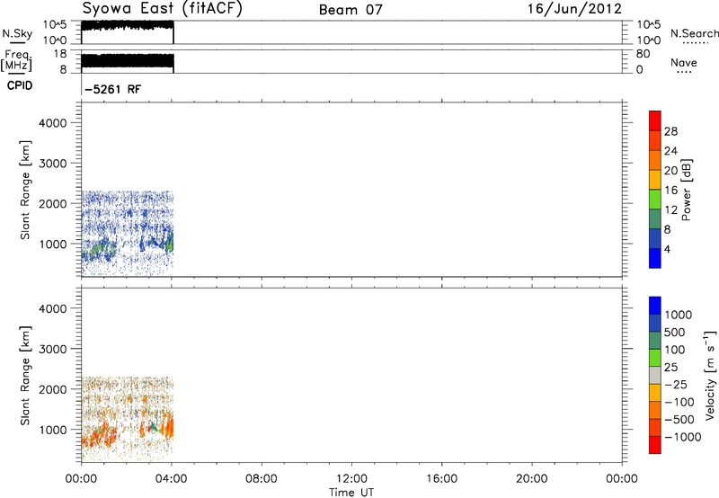Viewport: 719px width, 498px height.
Task: Click the 16:00 time tick label
Action: tap(441, 479)
